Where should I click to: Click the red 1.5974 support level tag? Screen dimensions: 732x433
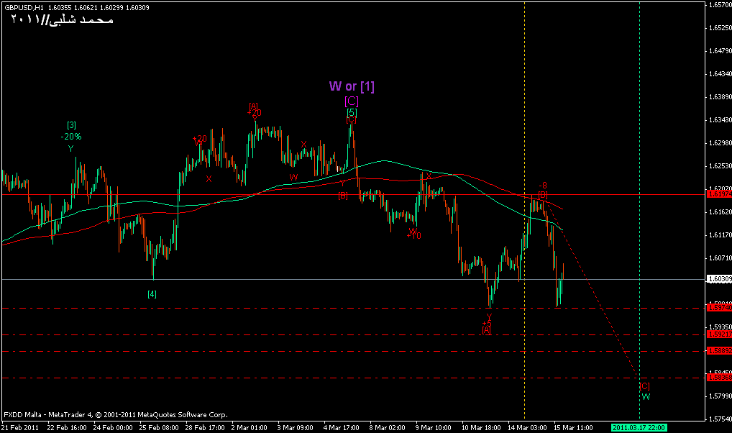coord(718,308)
